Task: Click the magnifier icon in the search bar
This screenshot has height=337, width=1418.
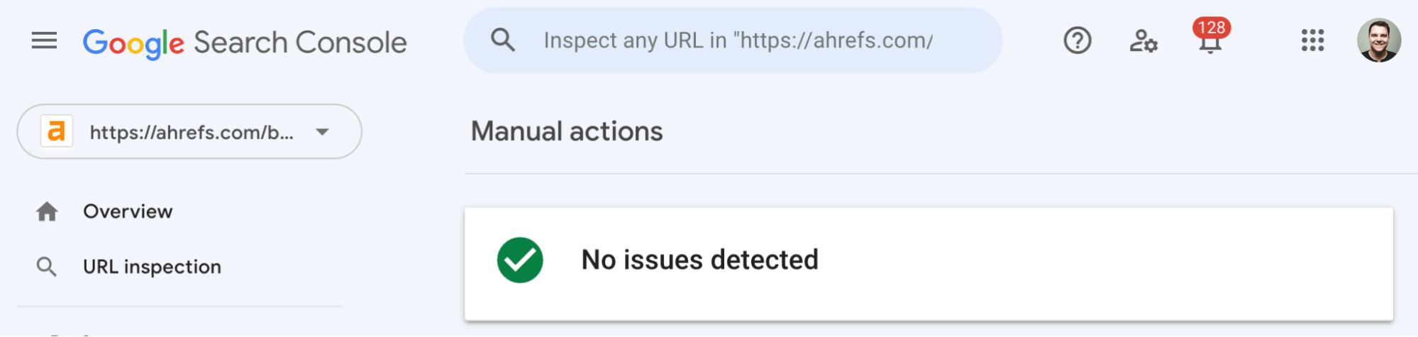Action: (503, 40)
